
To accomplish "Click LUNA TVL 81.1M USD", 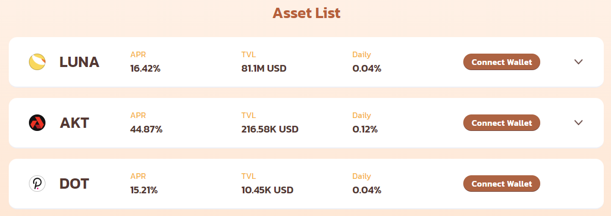I will [264, 69].
